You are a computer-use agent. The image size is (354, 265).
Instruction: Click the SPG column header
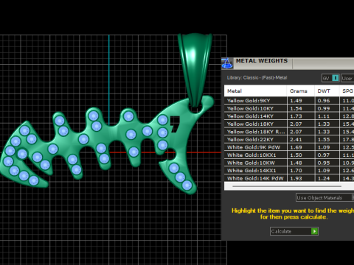pyautogui.click(x=347, y=91)
